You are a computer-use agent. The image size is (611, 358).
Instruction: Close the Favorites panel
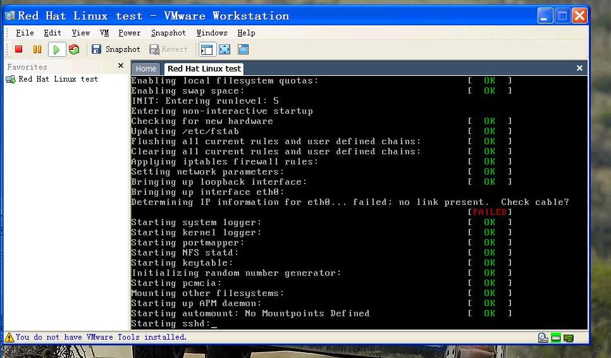click(121, 66)
